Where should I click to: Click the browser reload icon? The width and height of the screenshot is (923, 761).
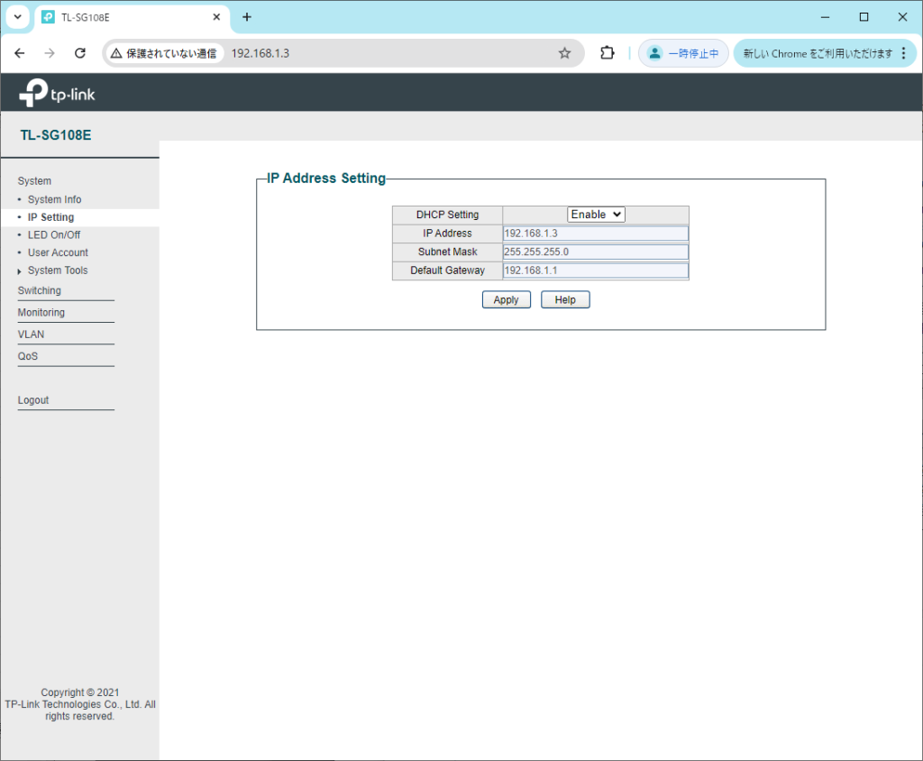(79, 53)
